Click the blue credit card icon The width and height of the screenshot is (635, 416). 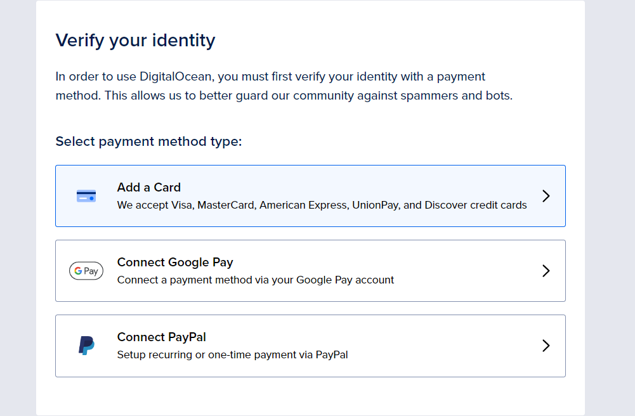pos(86,196)
